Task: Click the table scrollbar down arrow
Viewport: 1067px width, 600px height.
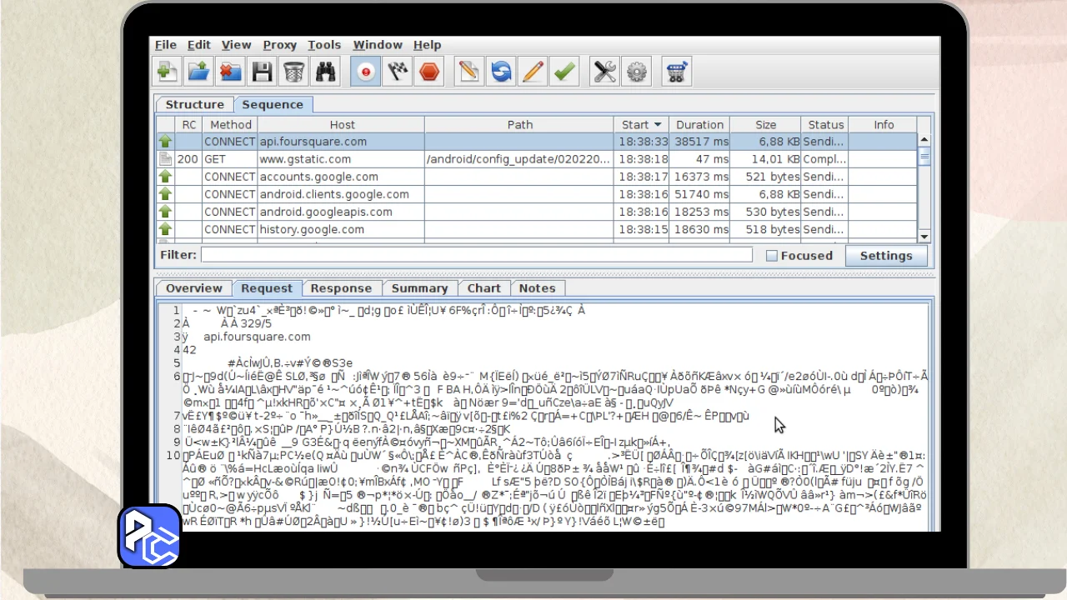Action: (x=924, y=236)
